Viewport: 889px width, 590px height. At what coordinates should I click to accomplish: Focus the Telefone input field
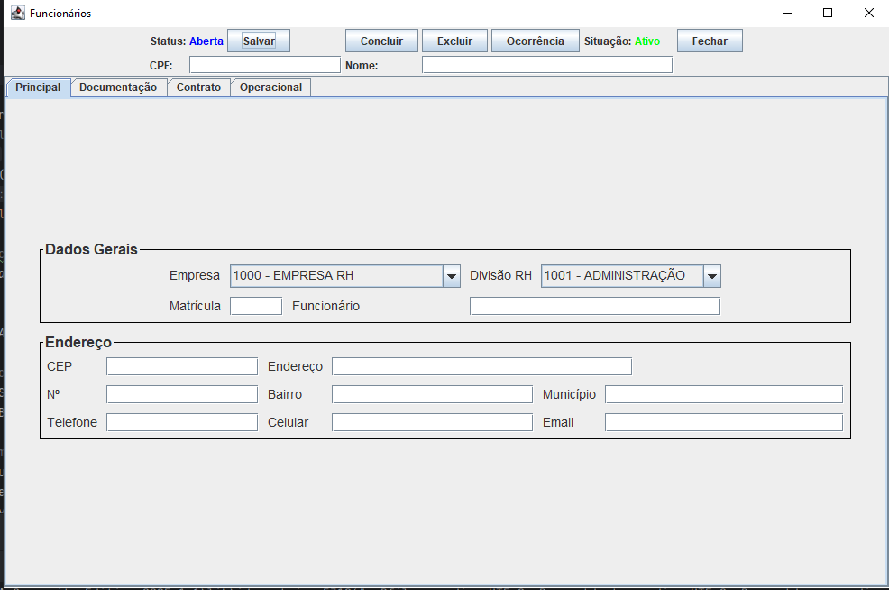pyautogui.click(x=182, y=422)
